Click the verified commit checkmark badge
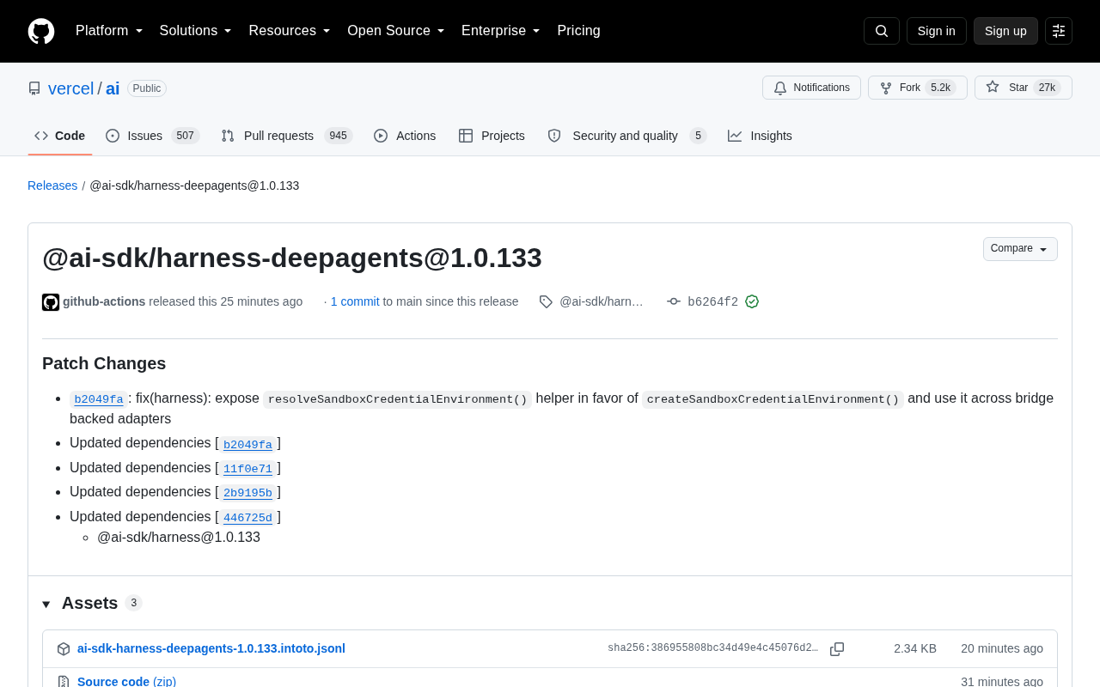 [x=752, y=301]
